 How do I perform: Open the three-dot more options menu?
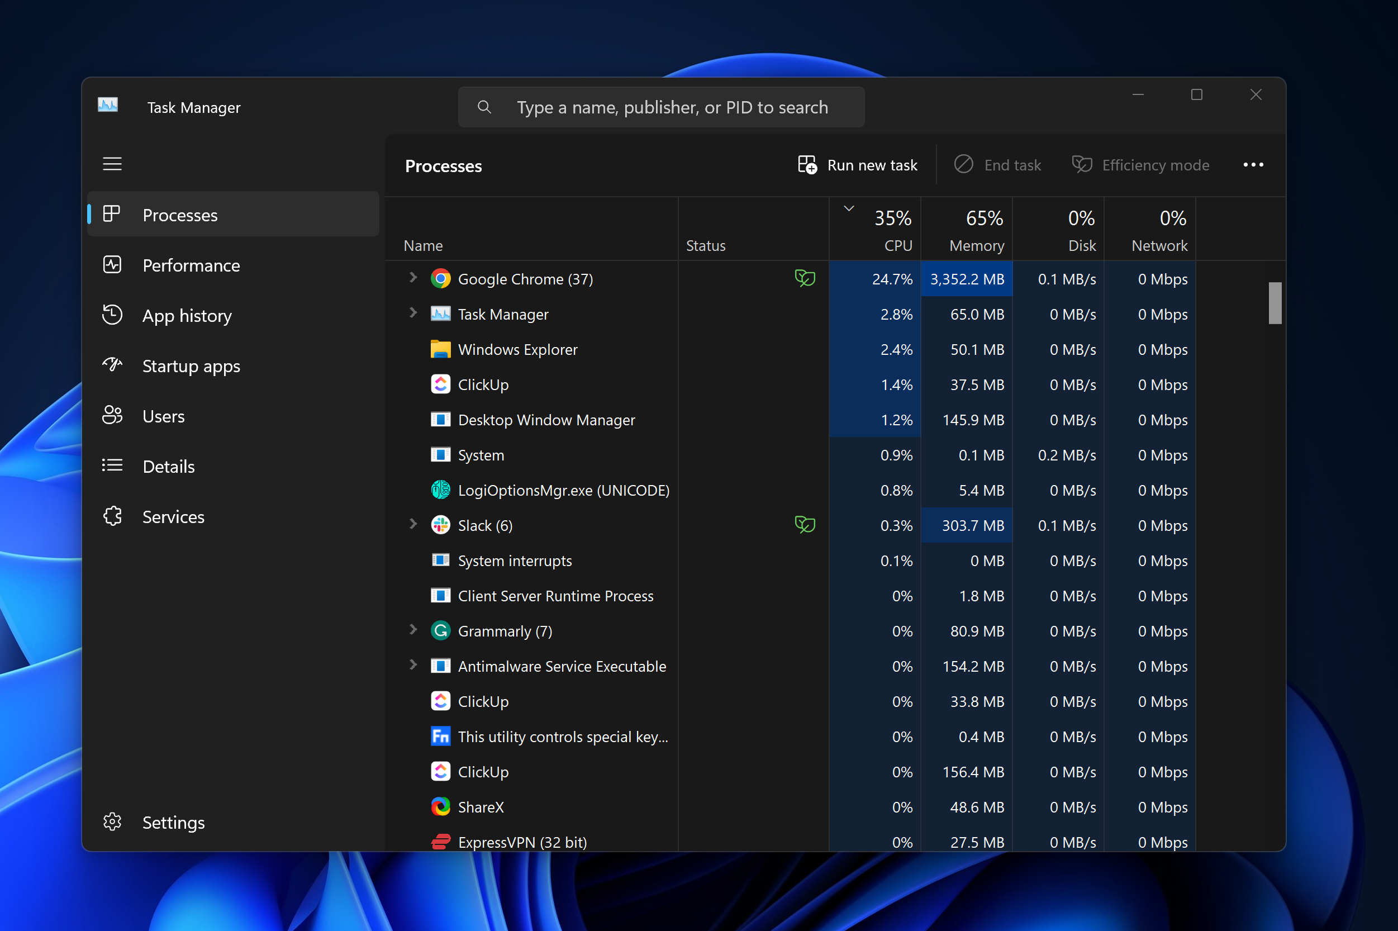(1253, 165)
